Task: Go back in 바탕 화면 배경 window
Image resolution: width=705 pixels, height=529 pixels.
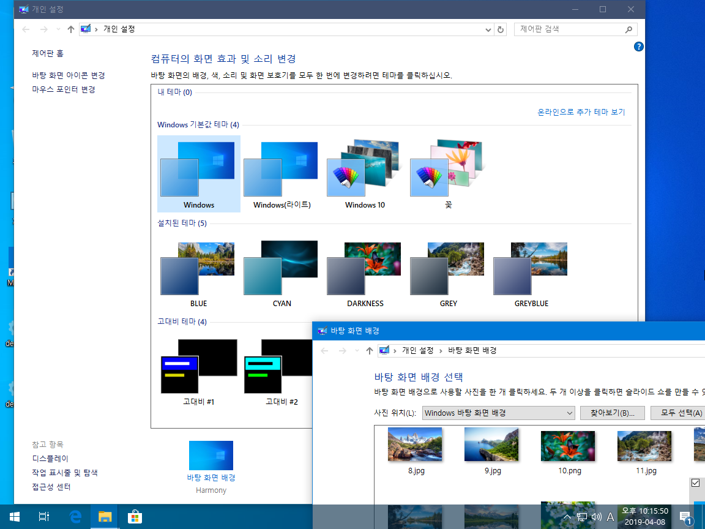Action: pos(324,351)
